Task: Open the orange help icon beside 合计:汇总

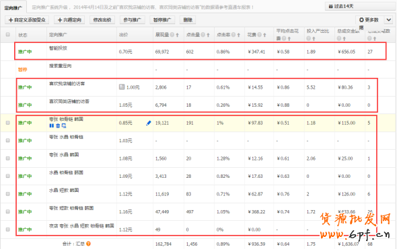Action: pos(88,244)
